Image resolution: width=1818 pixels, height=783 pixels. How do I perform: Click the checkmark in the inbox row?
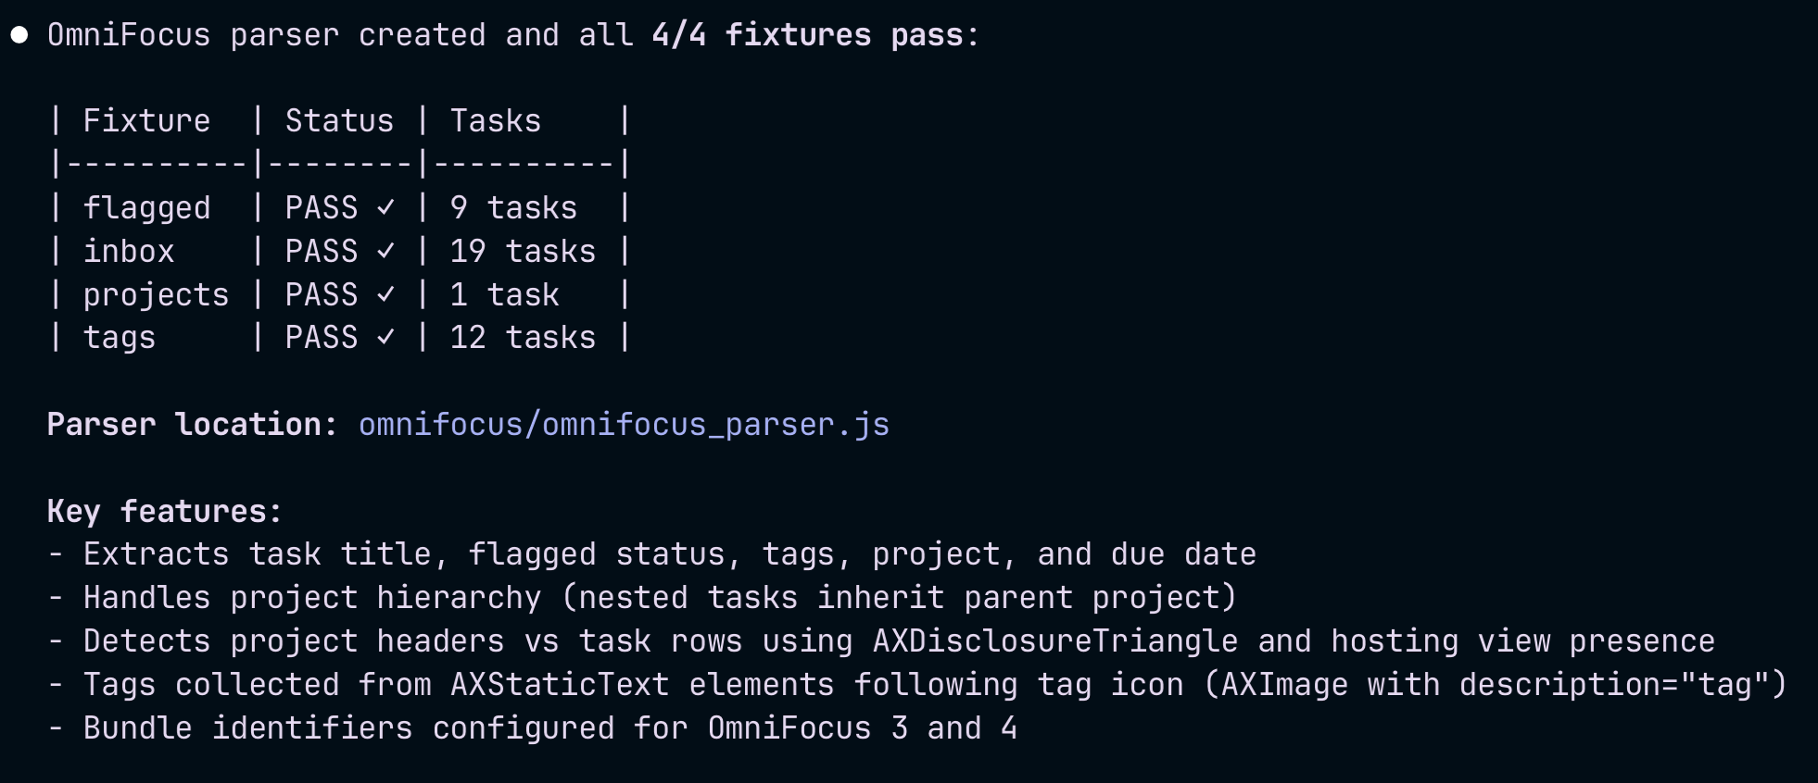click(385, 251)
